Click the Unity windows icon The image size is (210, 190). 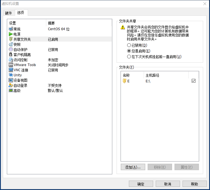11,75
